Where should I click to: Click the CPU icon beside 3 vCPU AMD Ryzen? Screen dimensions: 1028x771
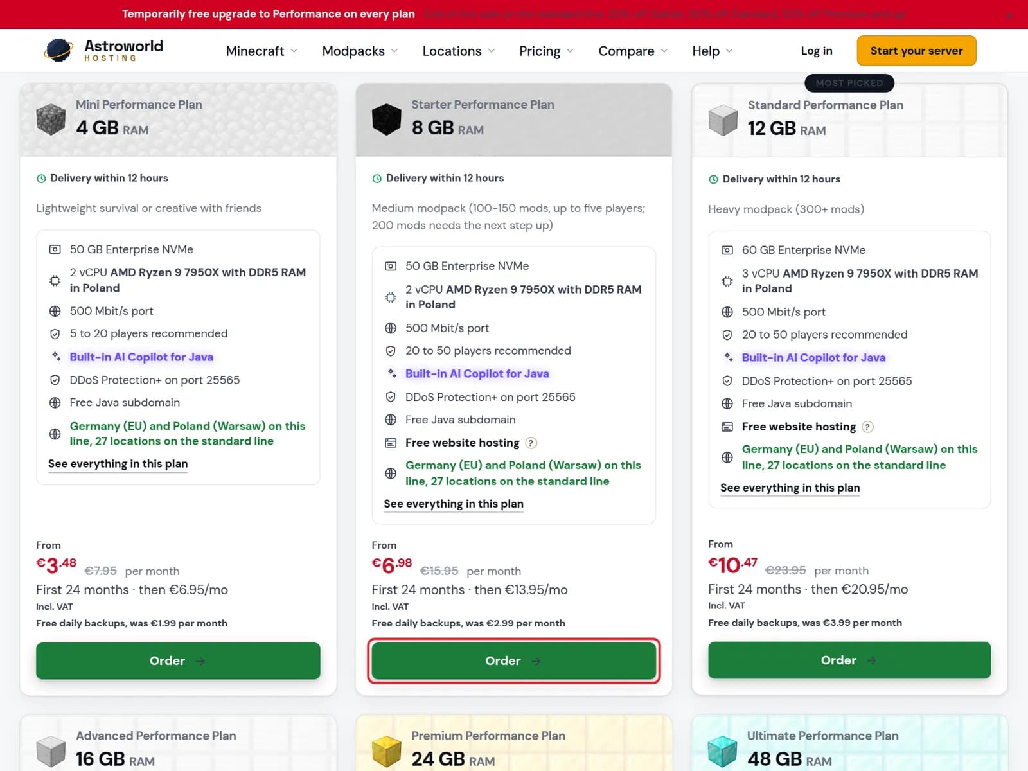click(x=727, y=281)
